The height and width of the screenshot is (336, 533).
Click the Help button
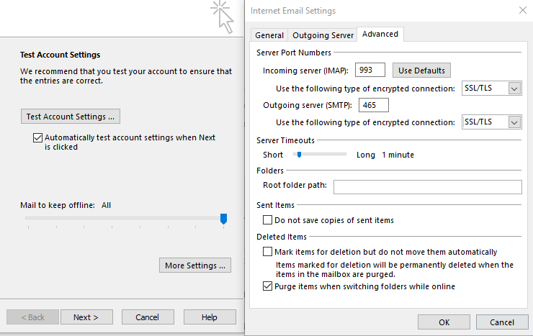click(x=210, y=317)
